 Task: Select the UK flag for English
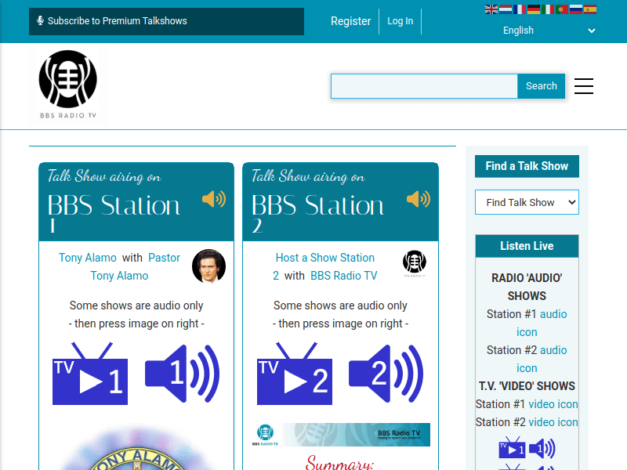click(x=490, y=9)
